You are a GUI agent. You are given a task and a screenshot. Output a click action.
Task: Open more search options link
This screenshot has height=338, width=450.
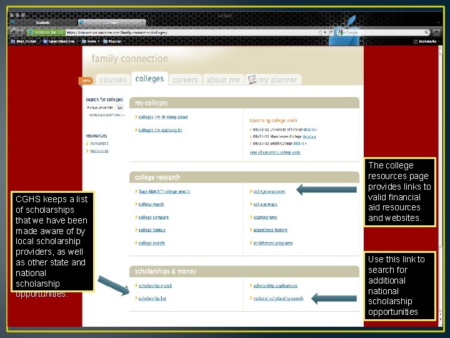click(x=107, y=115)
